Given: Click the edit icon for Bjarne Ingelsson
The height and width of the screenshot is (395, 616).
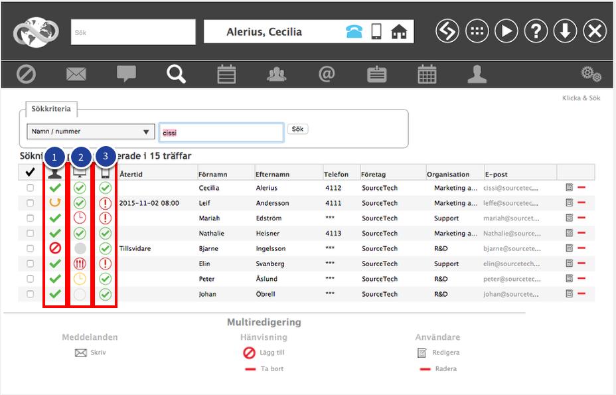Looking at the screenshot, I should pyautogui.click(x=570, y=248).
